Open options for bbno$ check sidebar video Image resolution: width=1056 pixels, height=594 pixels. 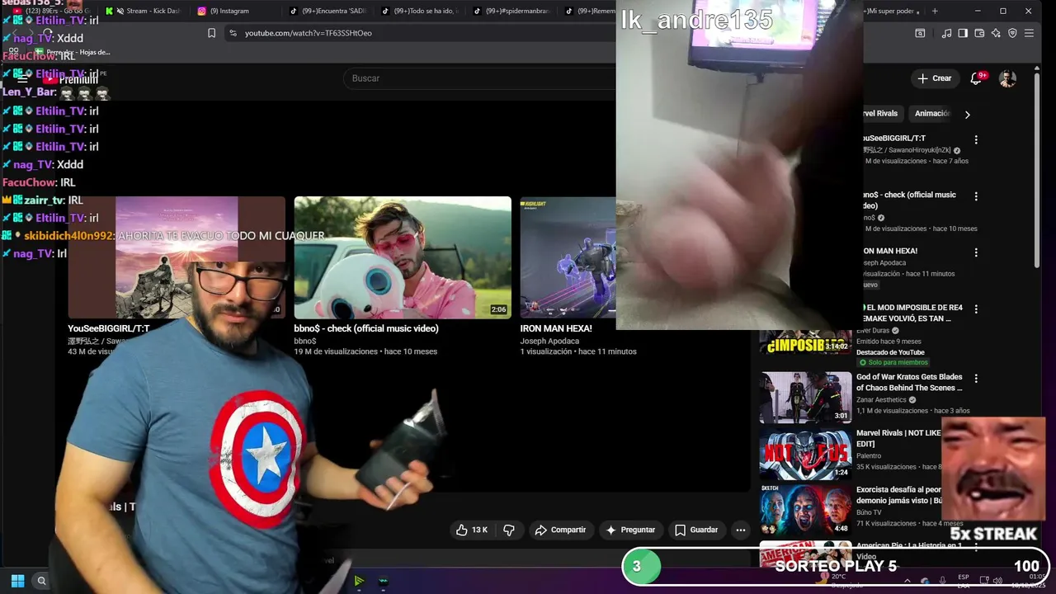[976, 196]
